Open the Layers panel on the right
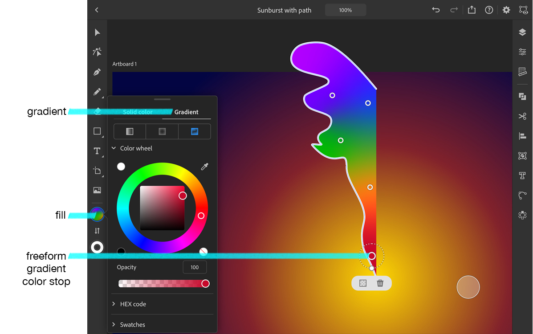 [x=522, y=32]
